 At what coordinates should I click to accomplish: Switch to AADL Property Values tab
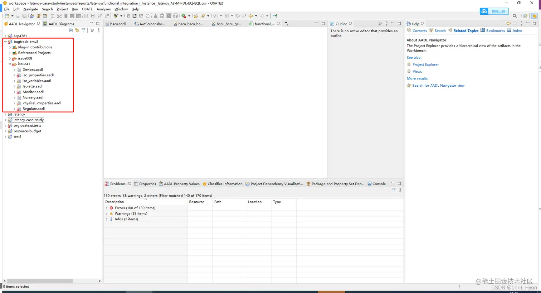point(179,184)
